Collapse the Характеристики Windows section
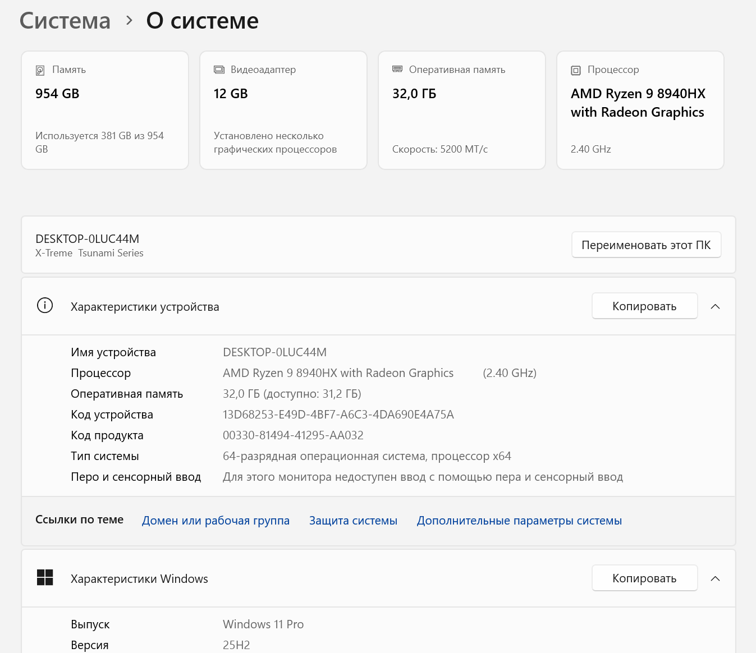Image resolution: width=756 pixels, height=653 pixels. click(x=715, y=578)
